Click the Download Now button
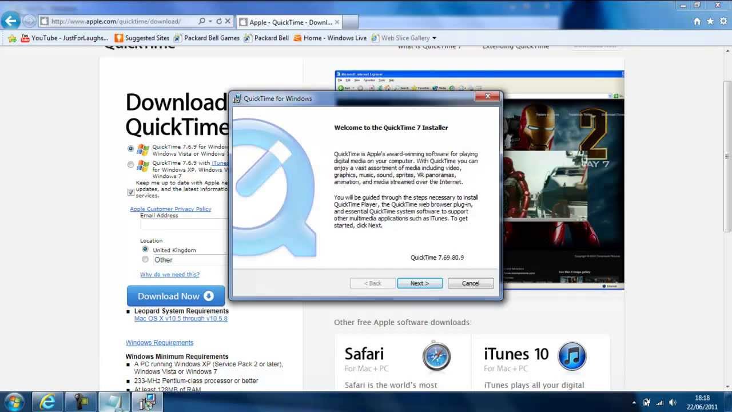 [176, 296]
